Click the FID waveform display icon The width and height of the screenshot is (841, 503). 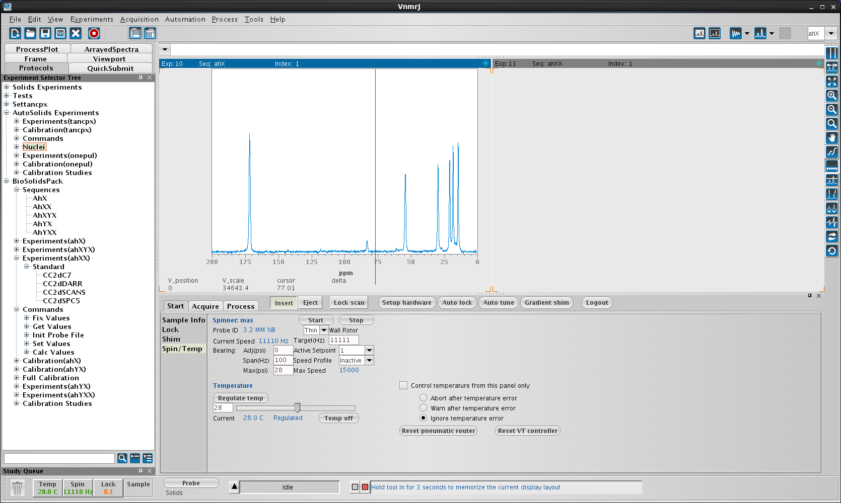coord(736,33)
